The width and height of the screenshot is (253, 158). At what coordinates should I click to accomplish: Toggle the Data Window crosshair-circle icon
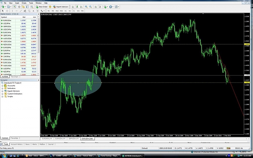click(19, 7)
